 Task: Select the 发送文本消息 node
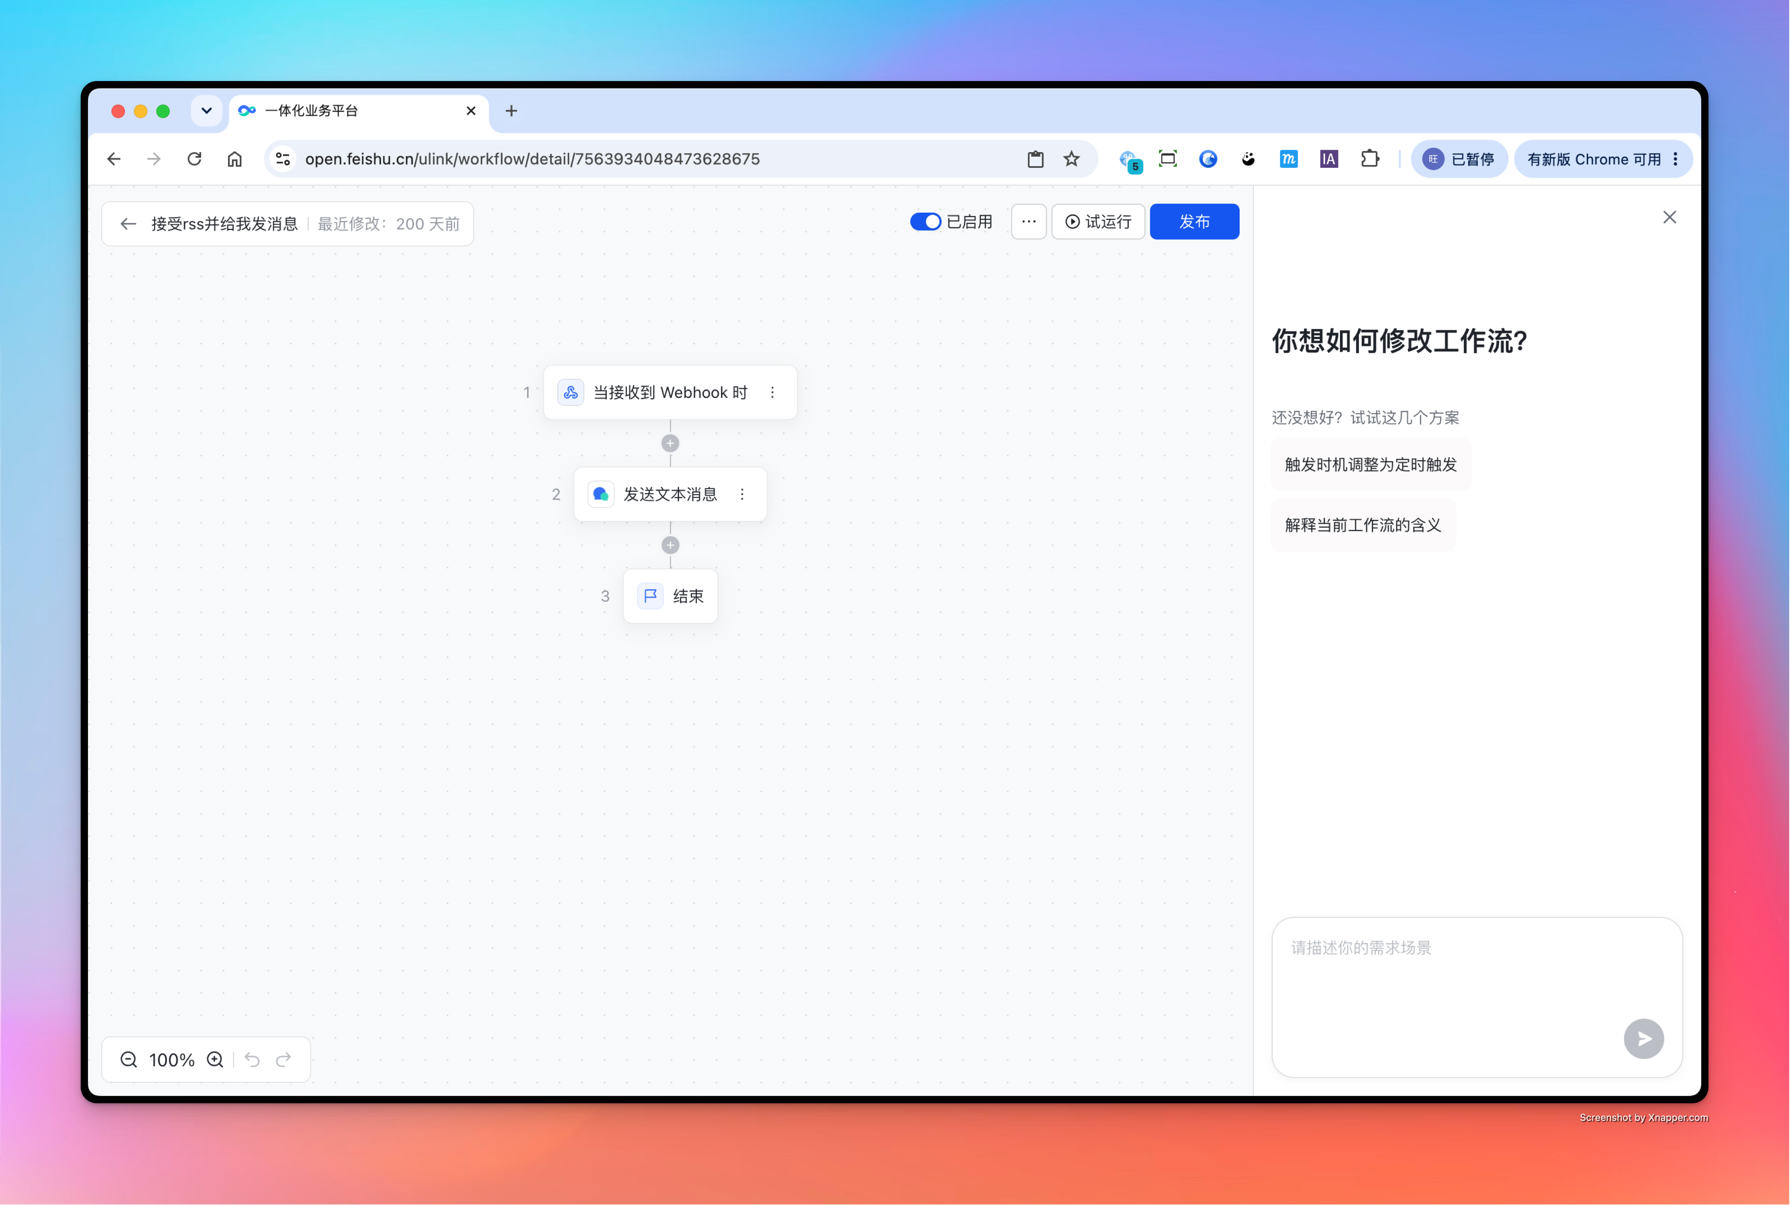coord(670,494)
